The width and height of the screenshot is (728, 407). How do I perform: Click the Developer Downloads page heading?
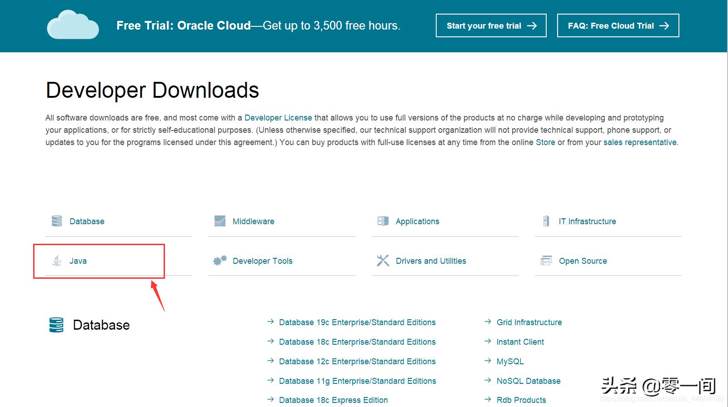(152, 90)
